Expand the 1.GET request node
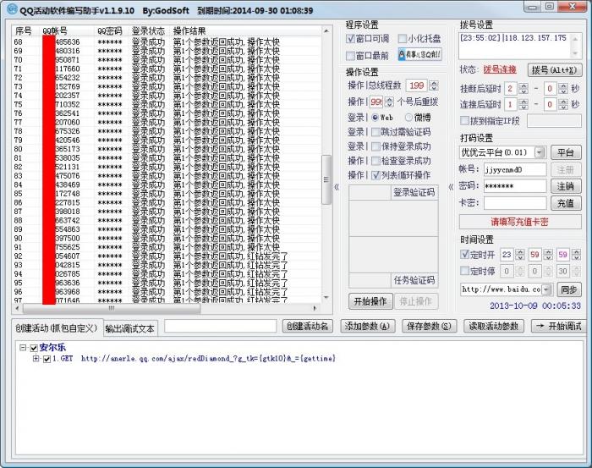 pyautogui.click(x=36, y=359)
